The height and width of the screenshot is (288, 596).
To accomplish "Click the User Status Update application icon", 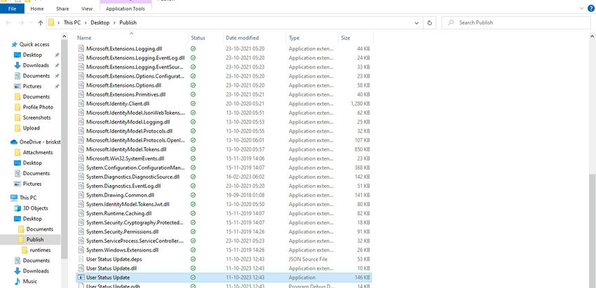I will (x=81, y=277).
